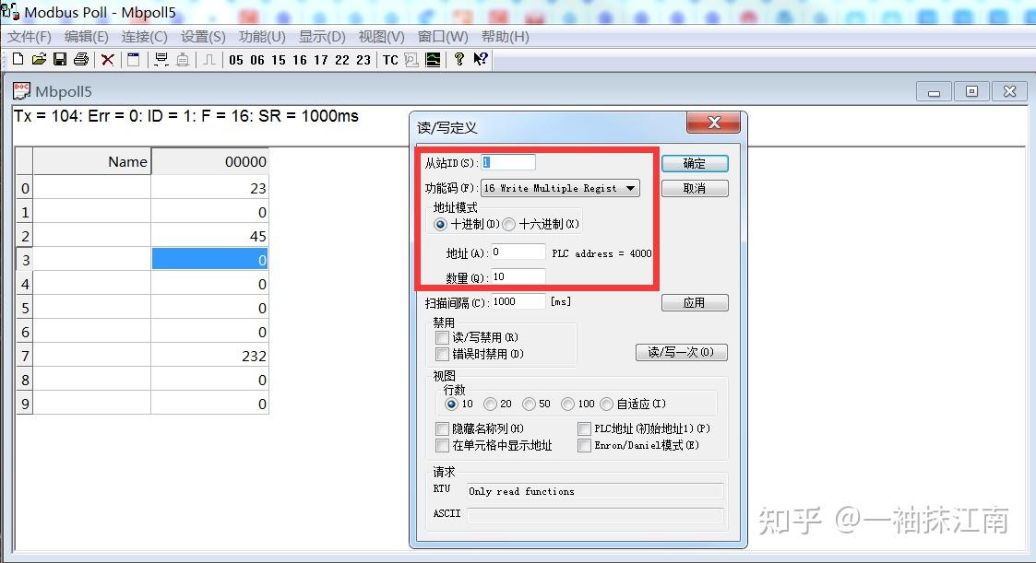Print via the printer icon
1036x563 pixels.
(81, 59)
